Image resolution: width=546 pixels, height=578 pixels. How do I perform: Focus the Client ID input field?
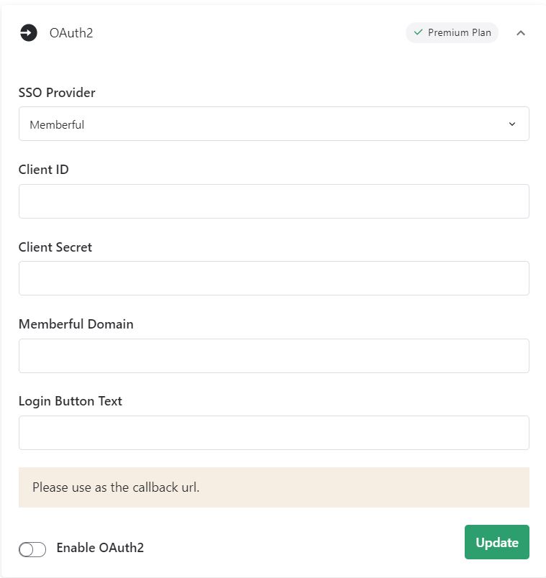273,201
